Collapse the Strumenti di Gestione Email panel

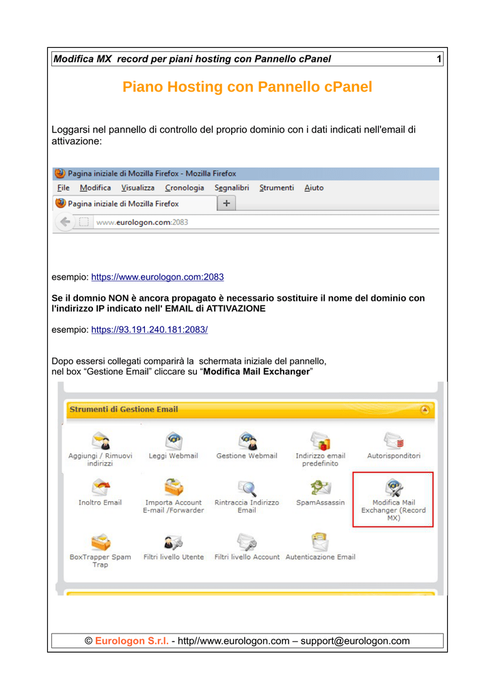425,410
